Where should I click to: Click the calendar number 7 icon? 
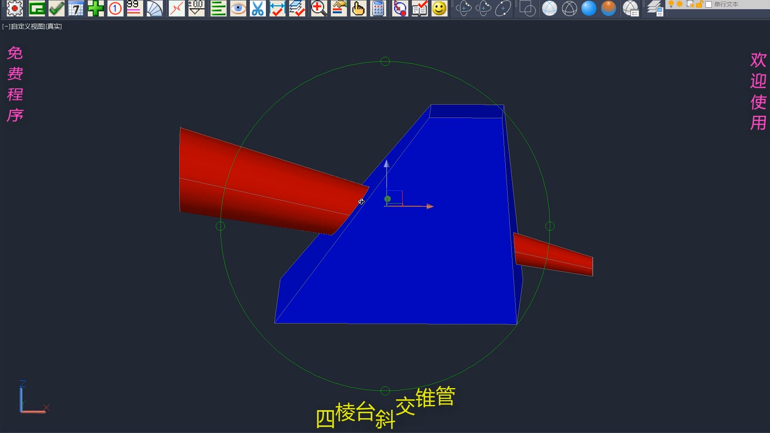(76, 8)
